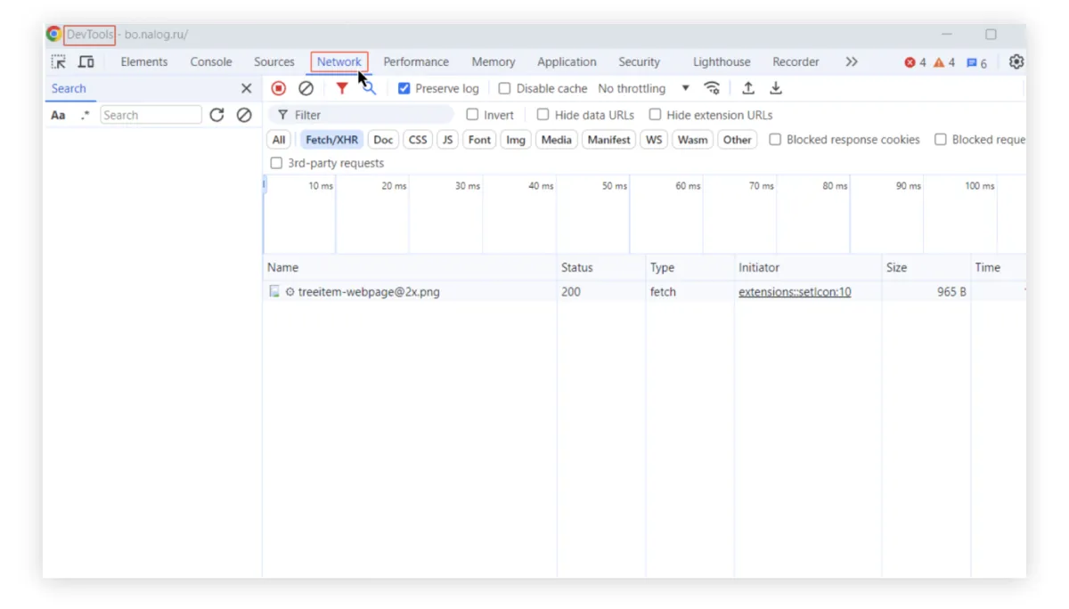This screenshot has width=1069, height=609.
Task: Toggle the device toolbar icon
Action: point(86,62)
